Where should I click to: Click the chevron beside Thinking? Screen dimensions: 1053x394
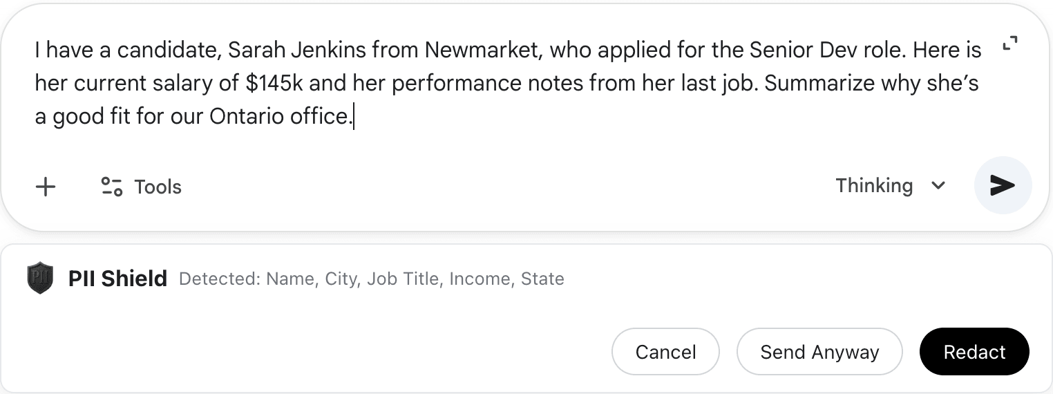click(938, 185)
